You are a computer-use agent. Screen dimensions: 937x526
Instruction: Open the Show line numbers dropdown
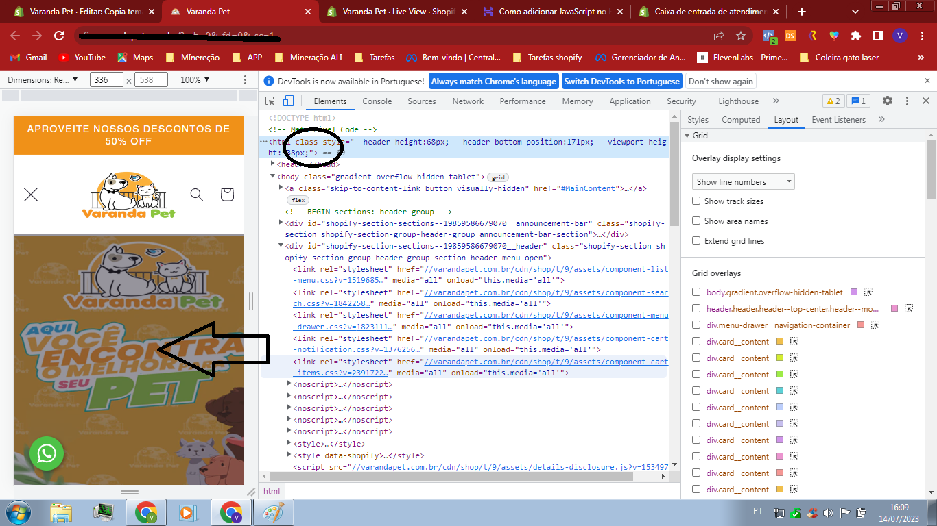(743, 182)
